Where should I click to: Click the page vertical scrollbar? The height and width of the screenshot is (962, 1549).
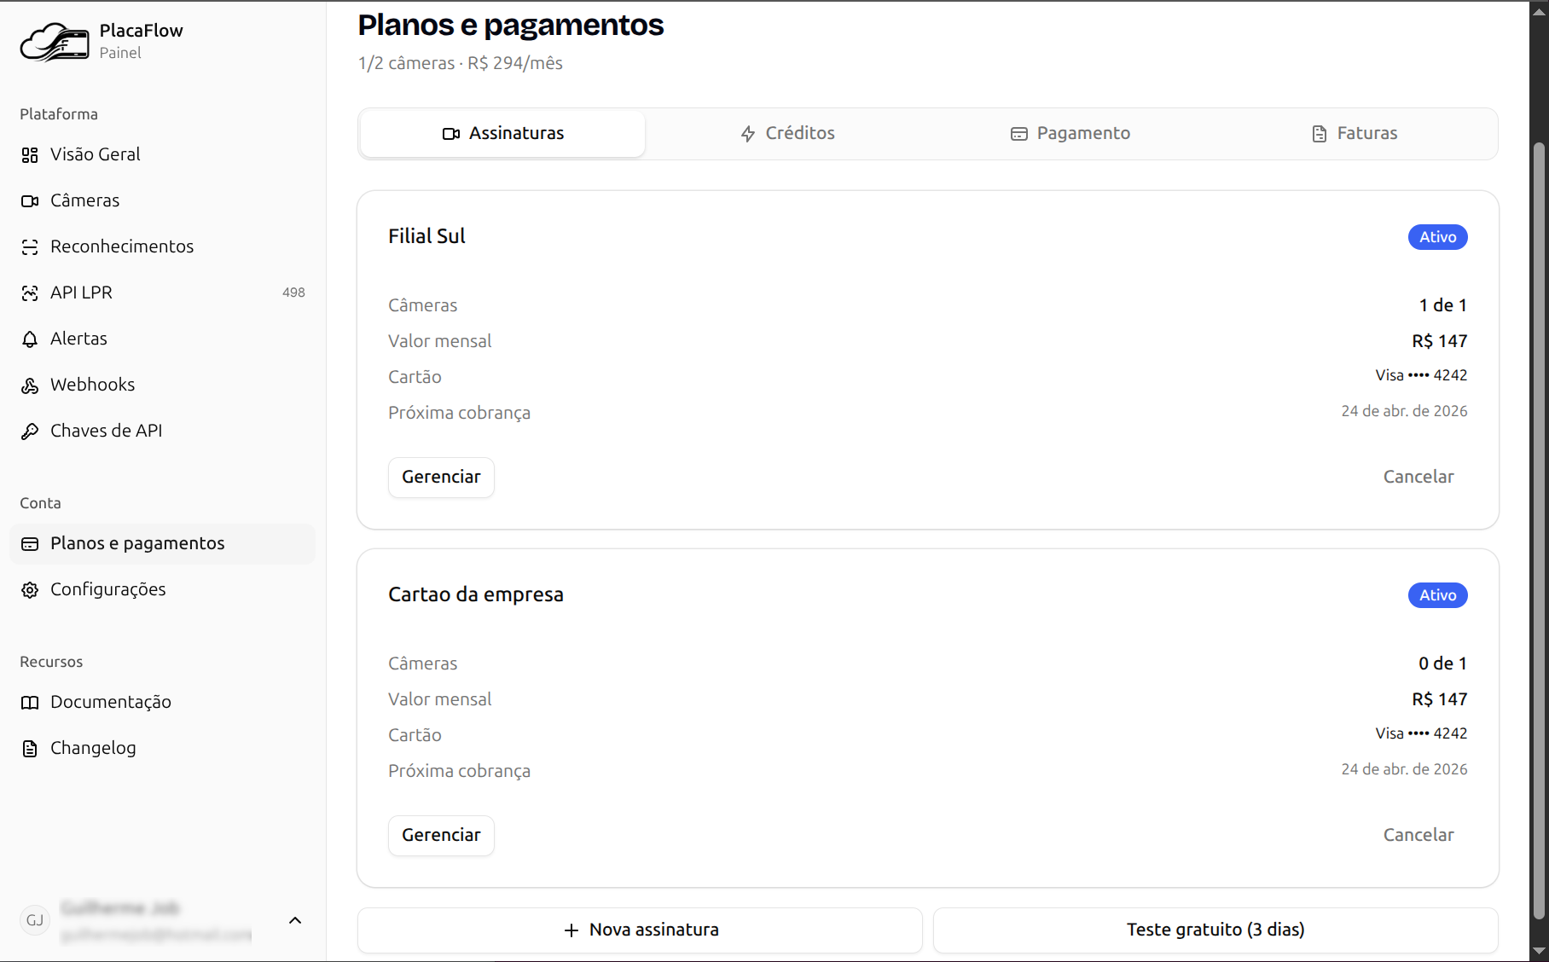1539,529
